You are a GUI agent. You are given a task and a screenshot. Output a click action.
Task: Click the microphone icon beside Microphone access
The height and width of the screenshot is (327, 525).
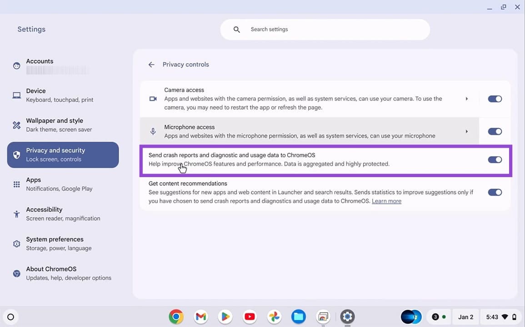[x=153, y=131]
